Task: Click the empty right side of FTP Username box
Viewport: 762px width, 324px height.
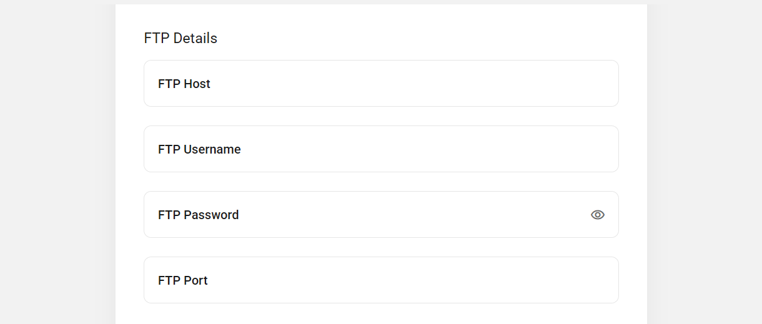Action: click(500, 149)
